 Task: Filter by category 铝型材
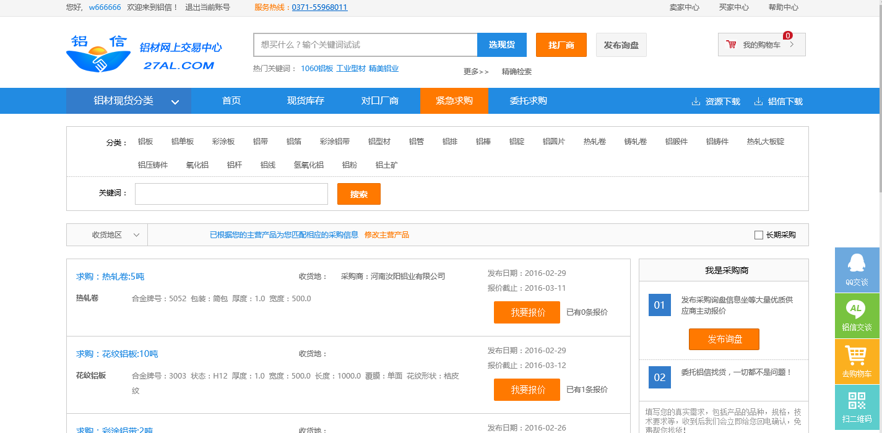click(x=379, y=142)
